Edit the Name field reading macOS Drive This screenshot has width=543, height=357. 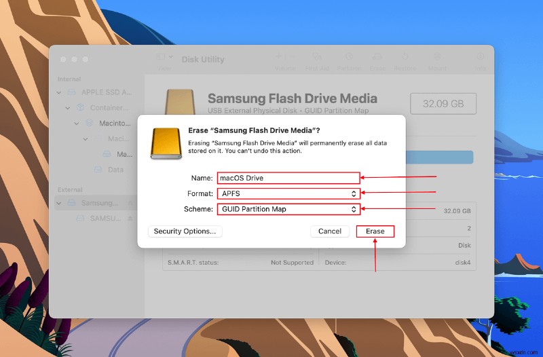[x=288, y=178]
